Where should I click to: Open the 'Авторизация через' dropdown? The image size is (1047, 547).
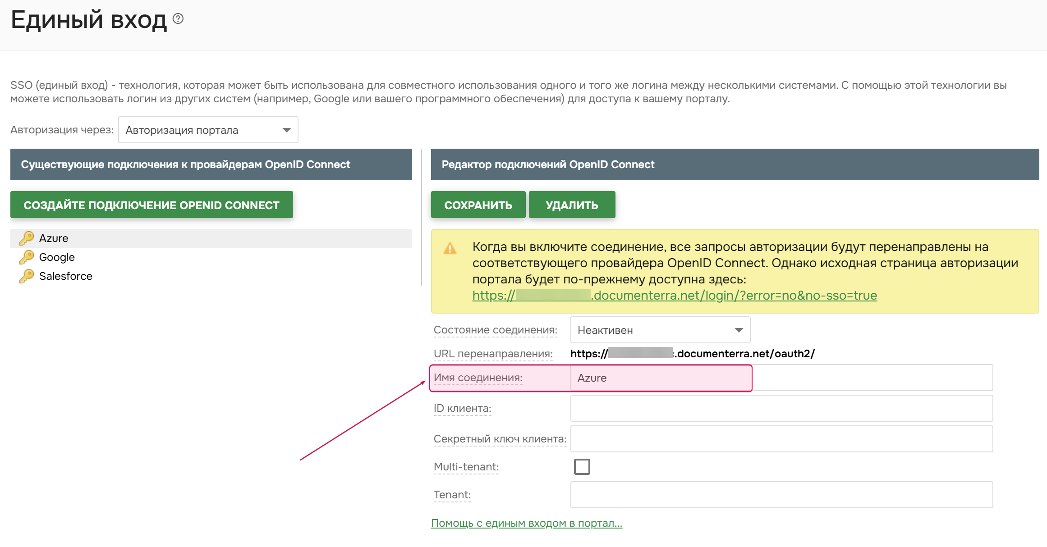(x=208, y=130)
